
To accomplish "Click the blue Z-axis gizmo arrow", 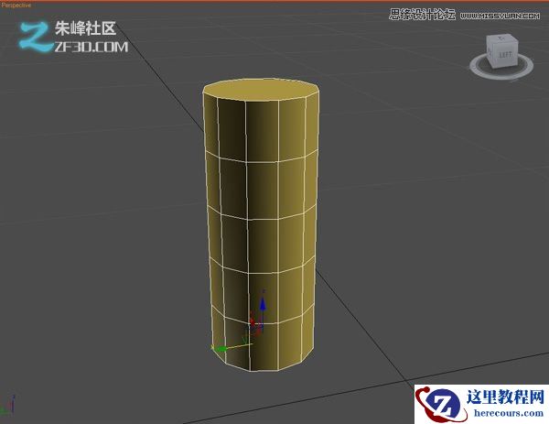I will [x=263, y=304].
